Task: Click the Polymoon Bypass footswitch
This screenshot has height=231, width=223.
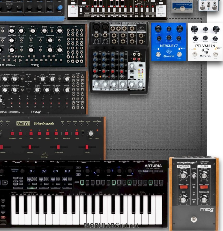Action: coord(216,54)
